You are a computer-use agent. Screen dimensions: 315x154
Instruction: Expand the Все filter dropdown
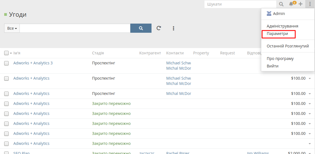pos(12,28)
